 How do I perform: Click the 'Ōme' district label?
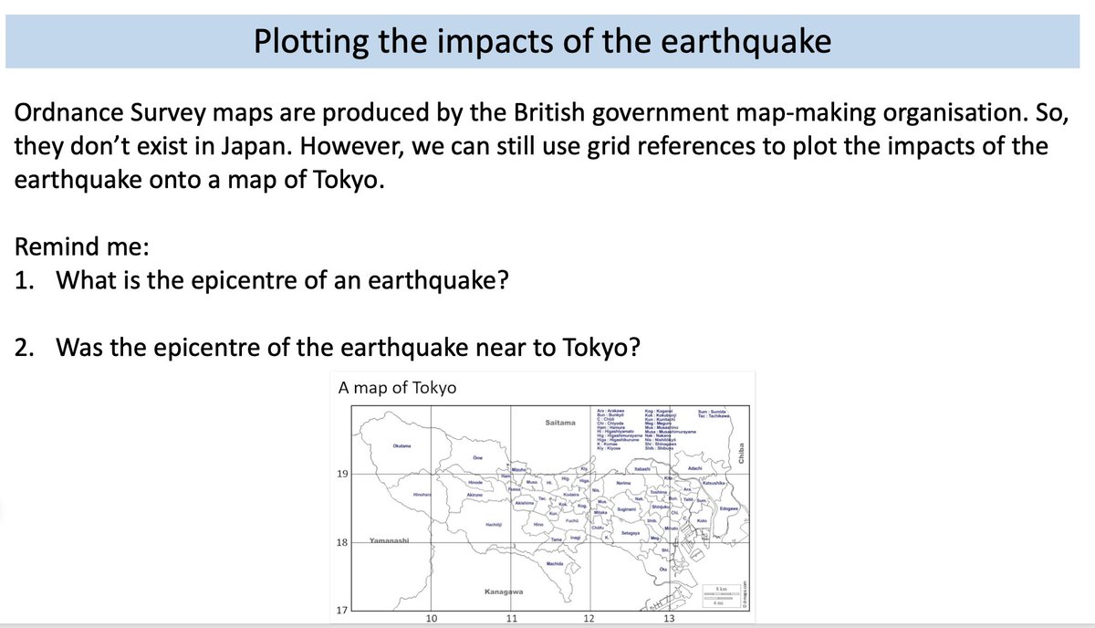tap(478, 456)
